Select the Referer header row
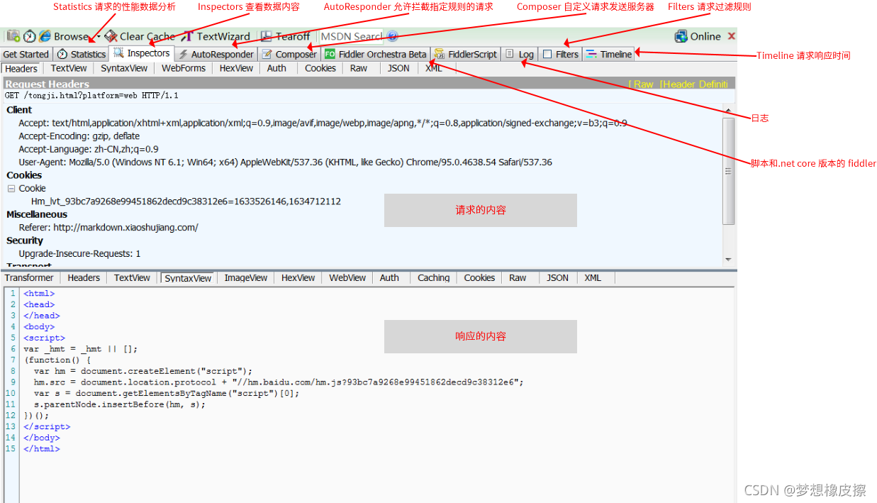 pyautogui.click(x=108, y=228)
